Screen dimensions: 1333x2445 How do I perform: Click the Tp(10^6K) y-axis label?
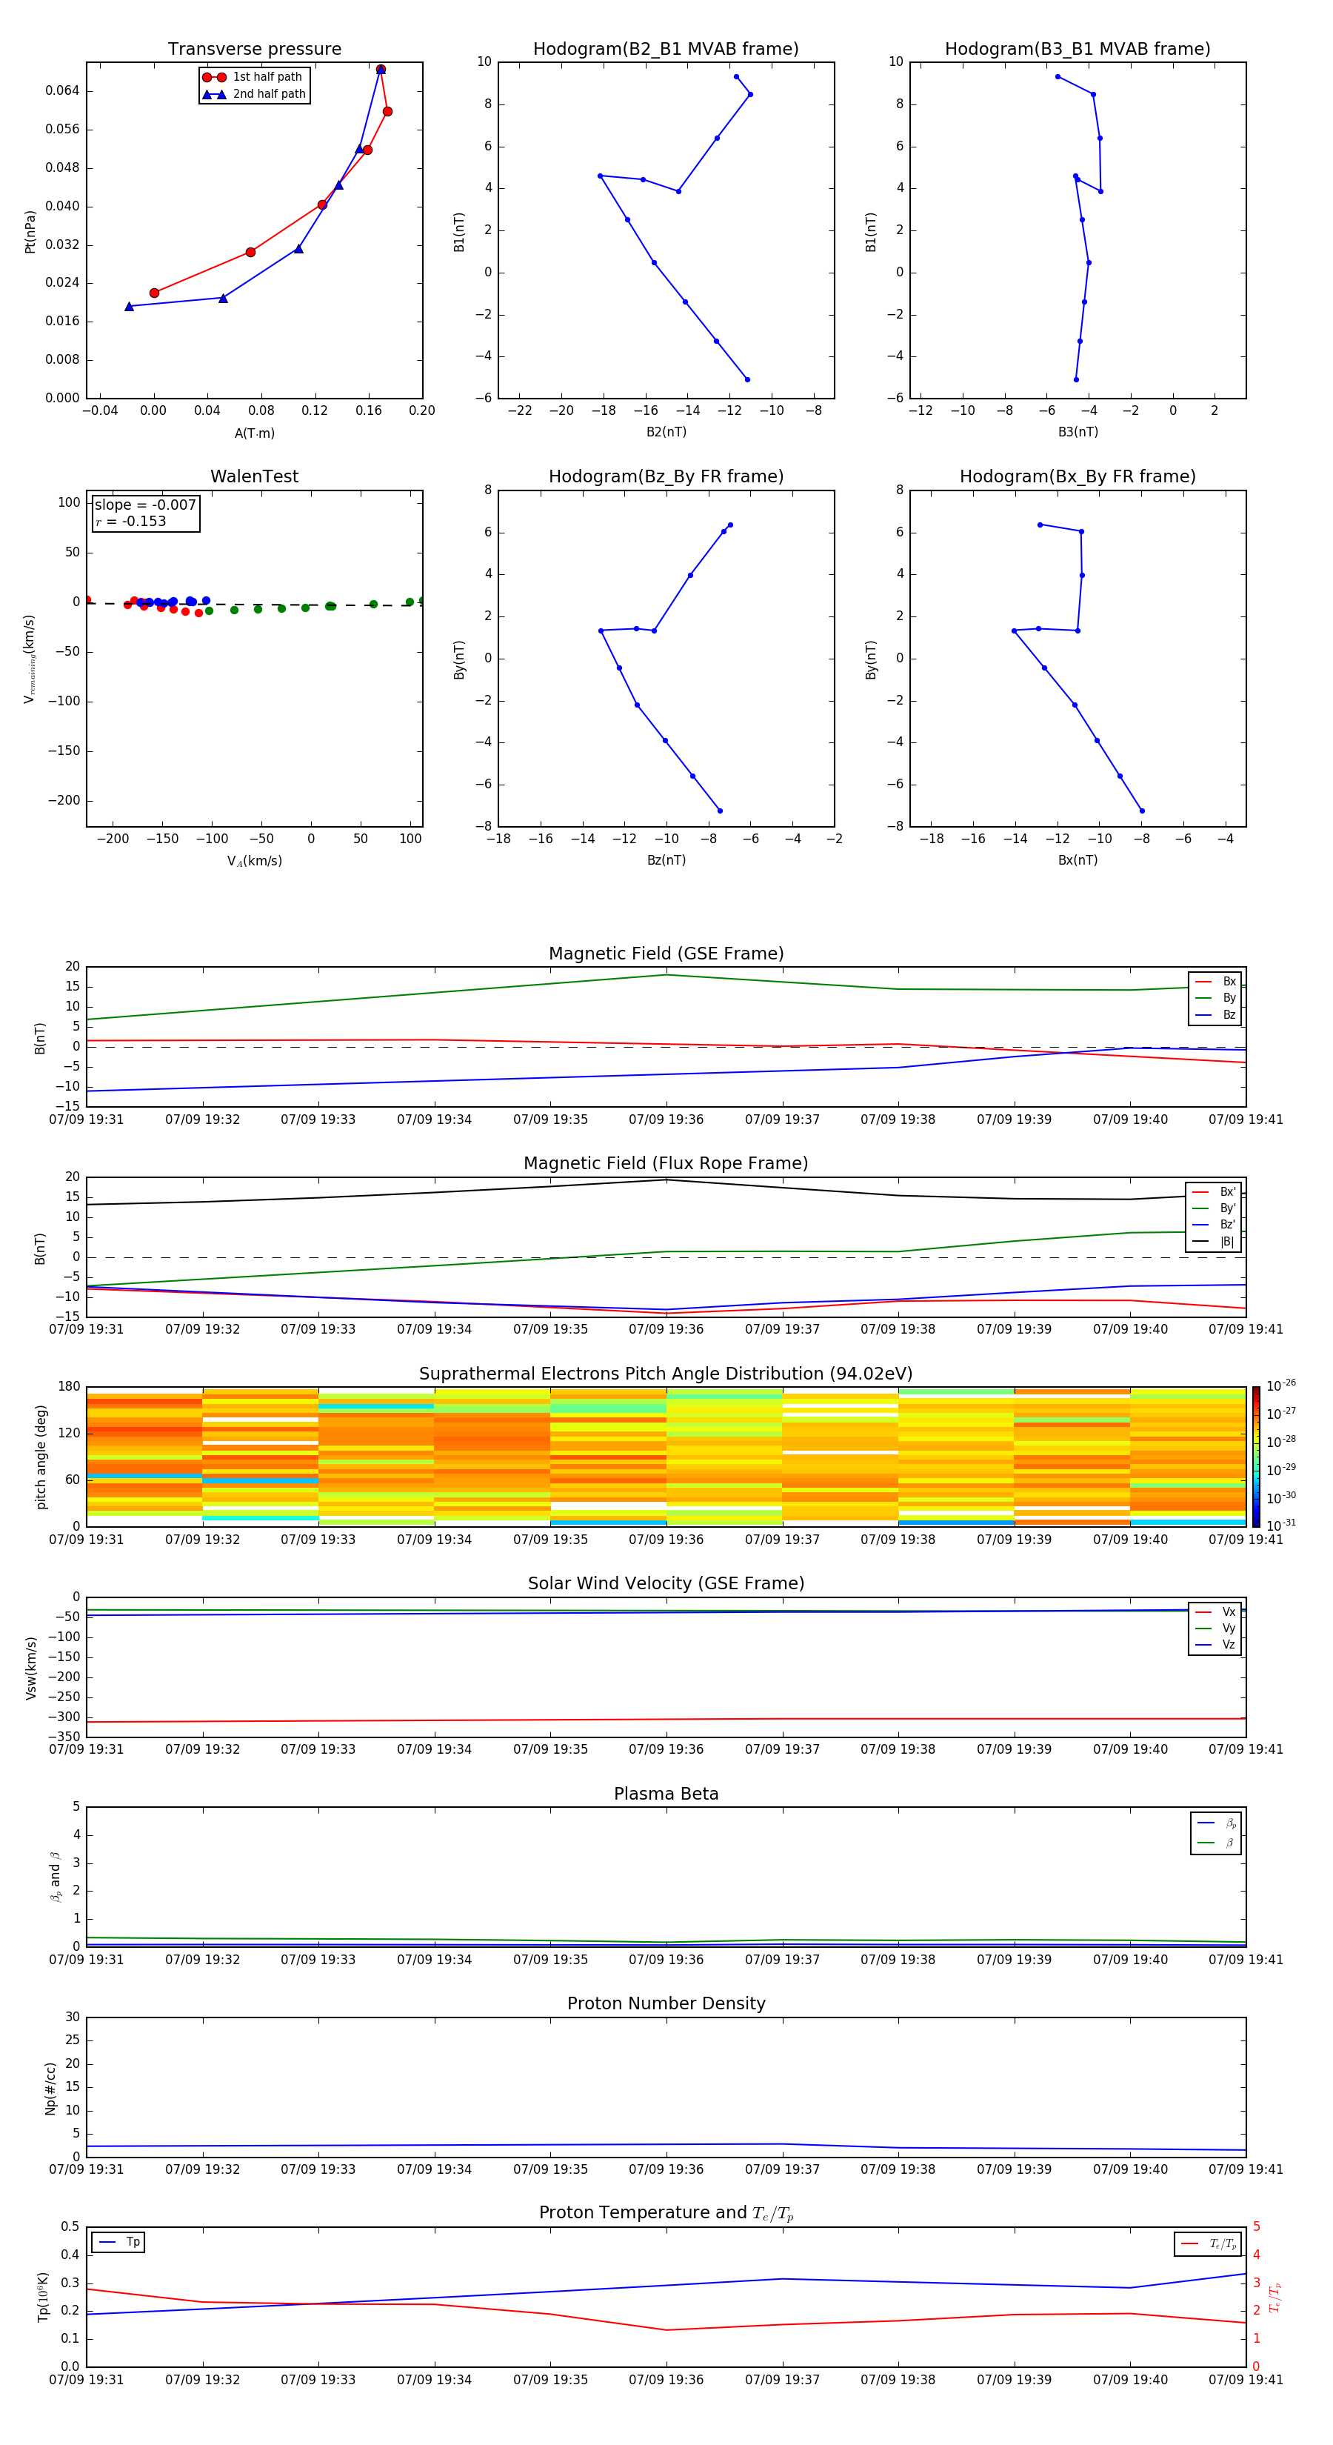(x=43, y=2297)
